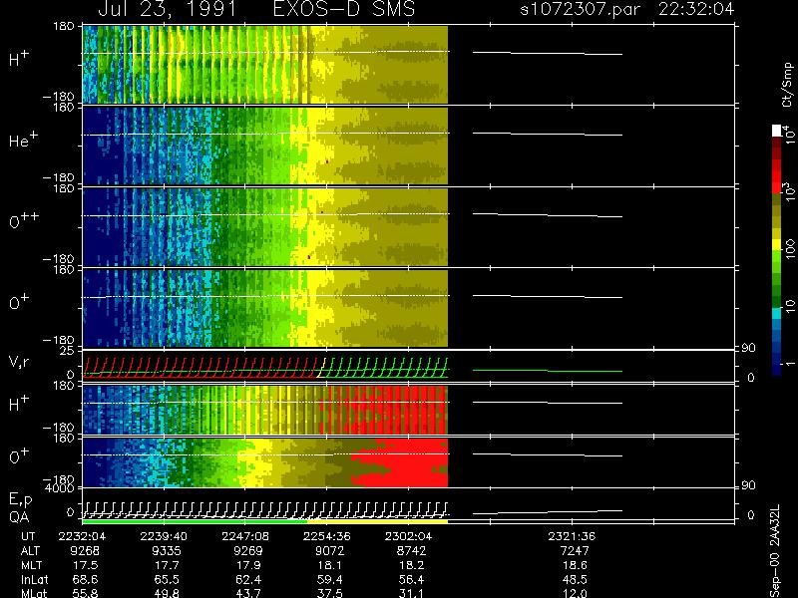Click the white E,p sawtooth trace
Screen dimensions: 798x598
264,509
